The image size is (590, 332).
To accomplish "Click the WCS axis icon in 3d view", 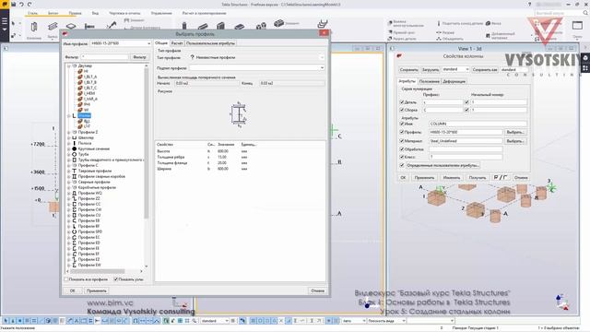I will coord(561,302).
